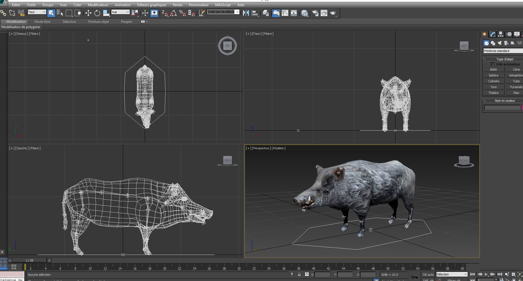Switch to Mode libre ribbon tab
Image resolution: width=523 pixels, height=281 pixels.
(42, 22)
